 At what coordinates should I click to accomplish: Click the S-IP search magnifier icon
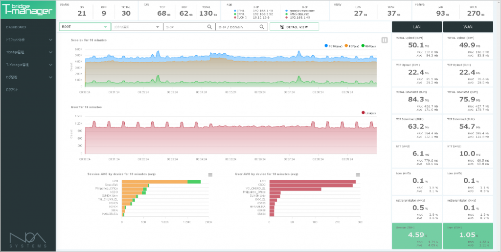point(209,27)
